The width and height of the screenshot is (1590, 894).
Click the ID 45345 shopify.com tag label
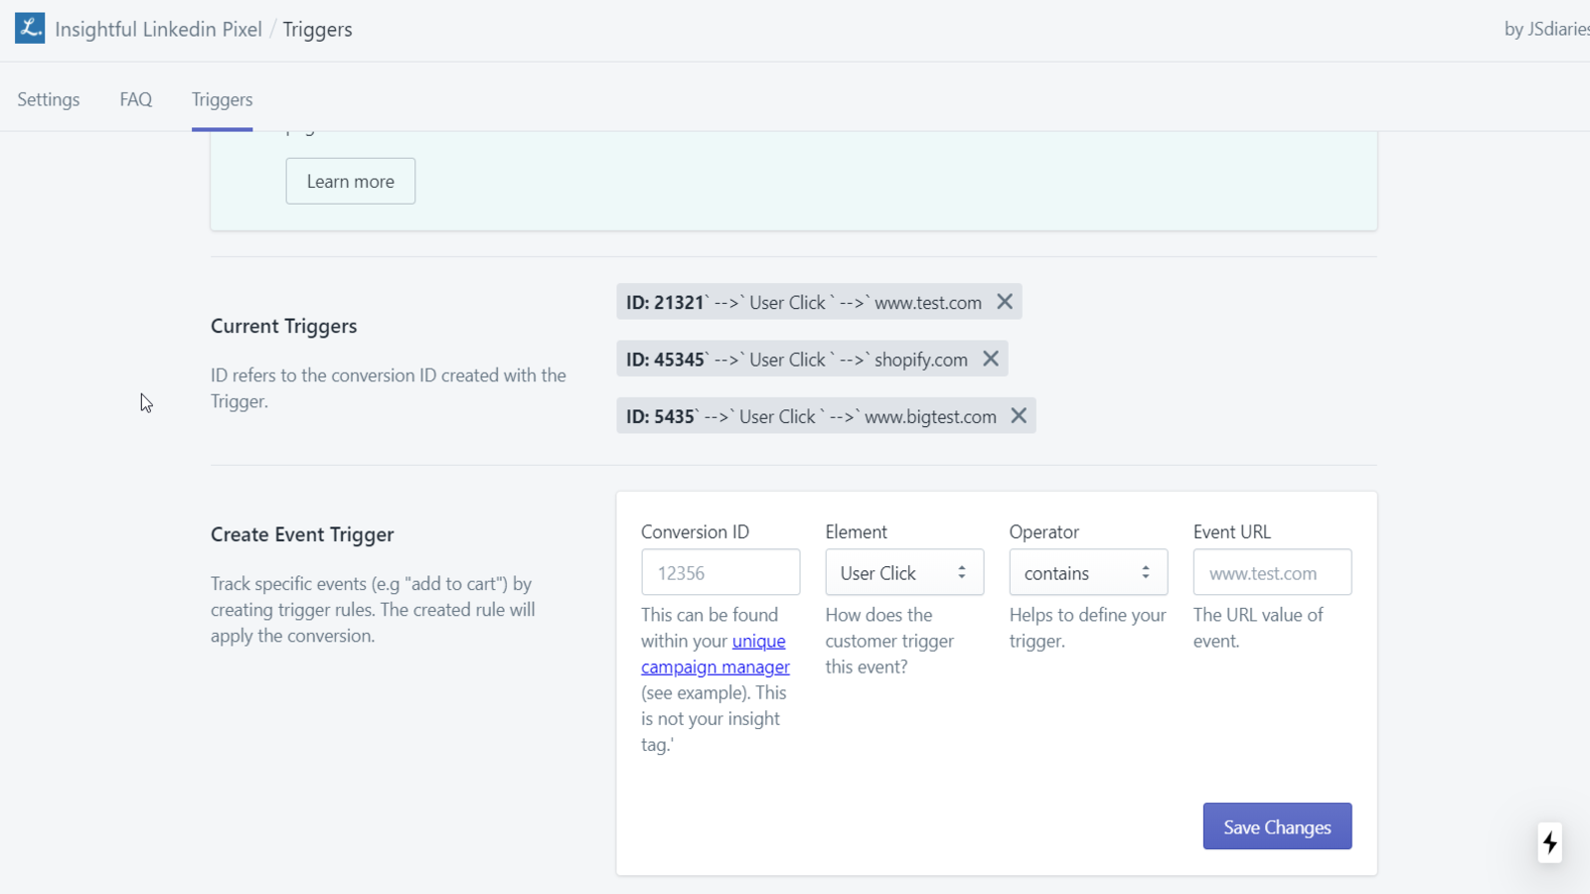[x=797, y=360]
